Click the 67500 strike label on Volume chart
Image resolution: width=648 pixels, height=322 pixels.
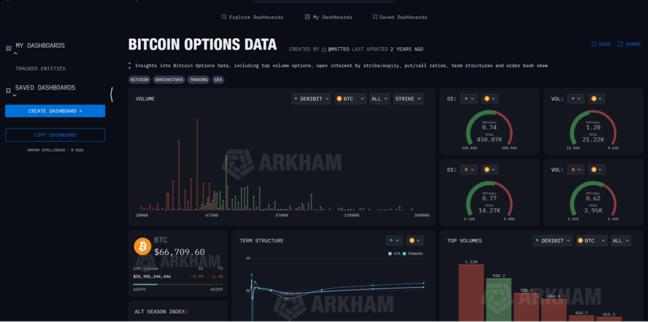[x=211, y=216]
